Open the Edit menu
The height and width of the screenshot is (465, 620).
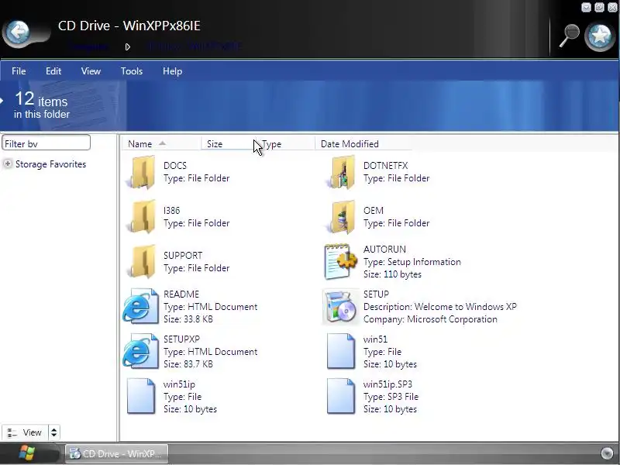point(53,71)
